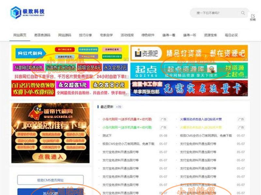The image size is (261, 195).
Task: Click the 抖音网红自助下单平台 banner
Action: click(x=70, y=71)
